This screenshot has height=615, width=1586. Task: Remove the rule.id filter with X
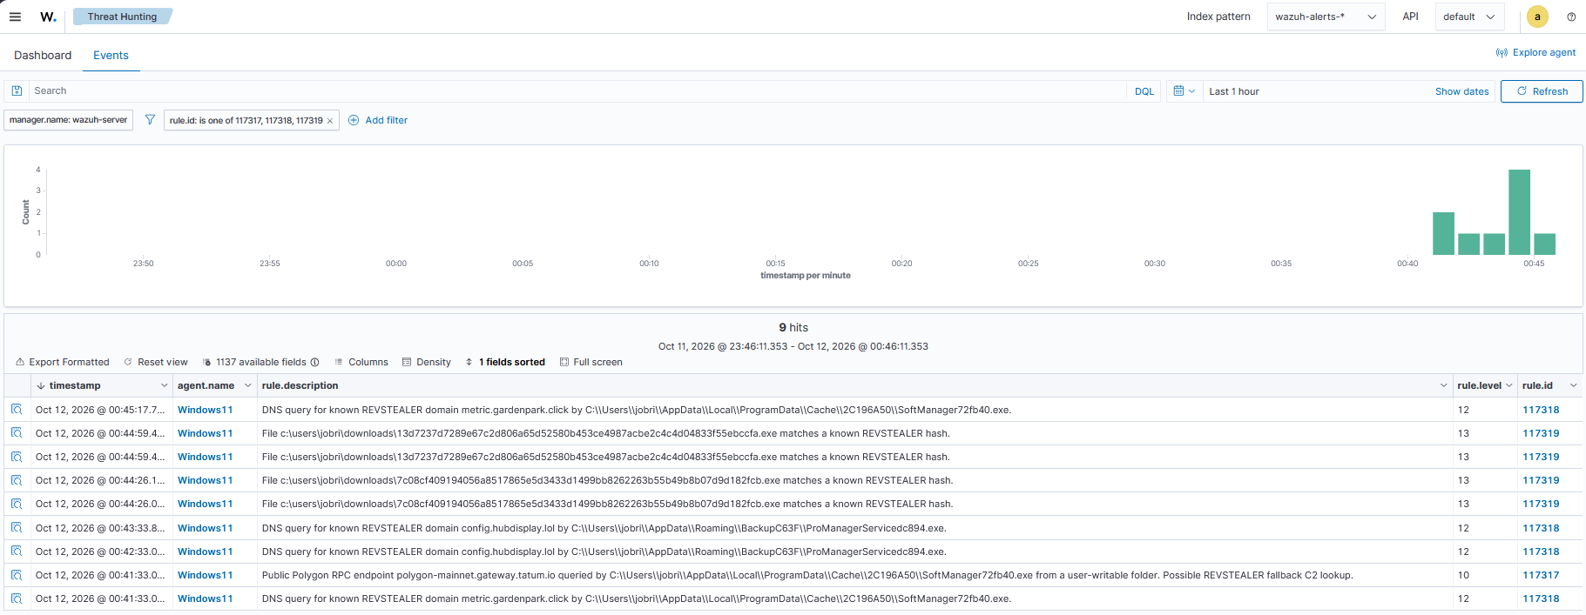[x=330, y=121]
